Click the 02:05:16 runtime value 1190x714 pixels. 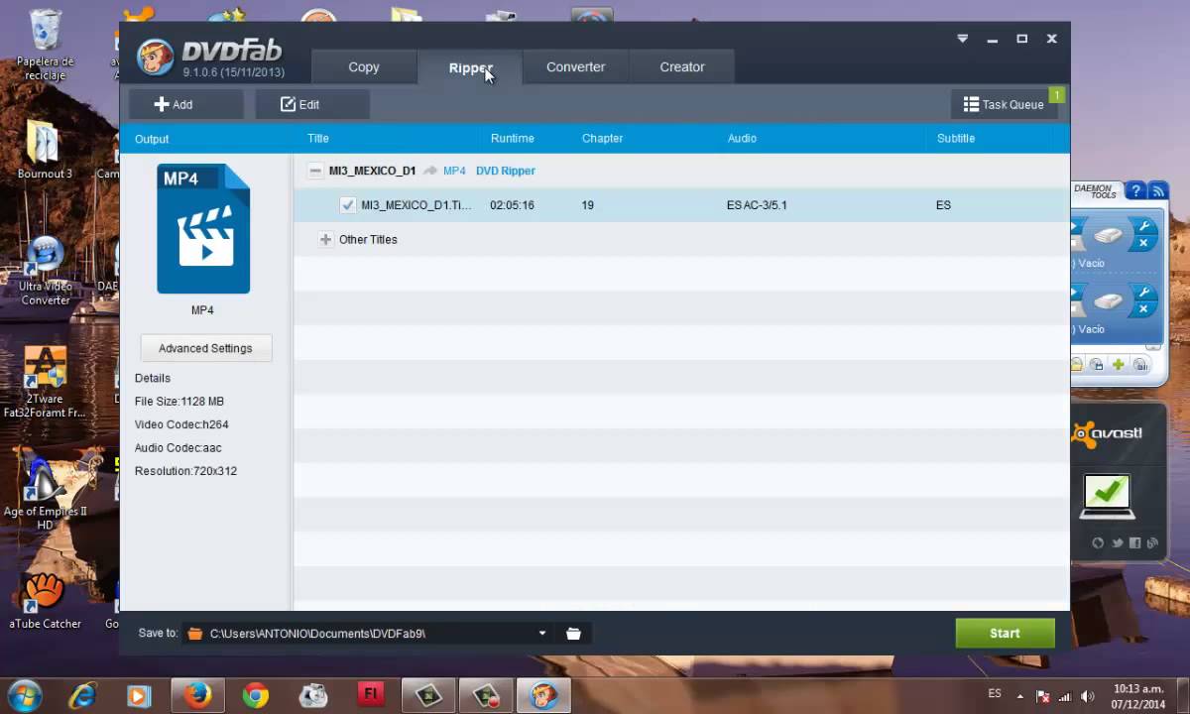pos(513,205)
